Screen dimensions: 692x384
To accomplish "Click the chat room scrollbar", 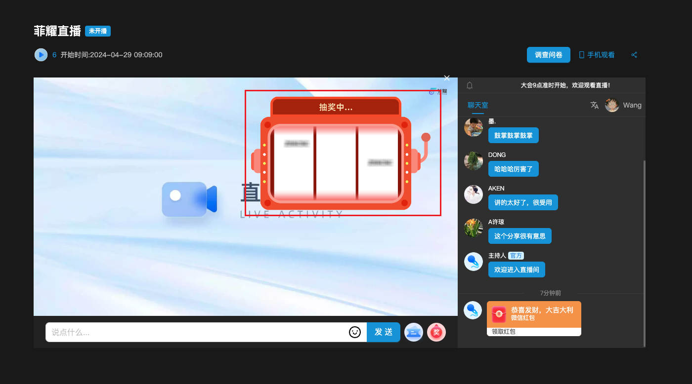I will click(x=644, y=247).
